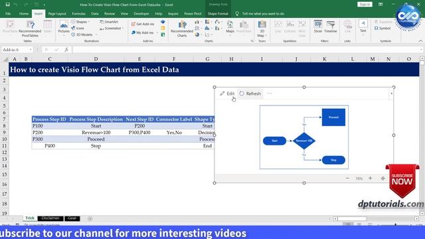
Task: Click the People Graph add-in icon
Action: [x=163, y=35]
